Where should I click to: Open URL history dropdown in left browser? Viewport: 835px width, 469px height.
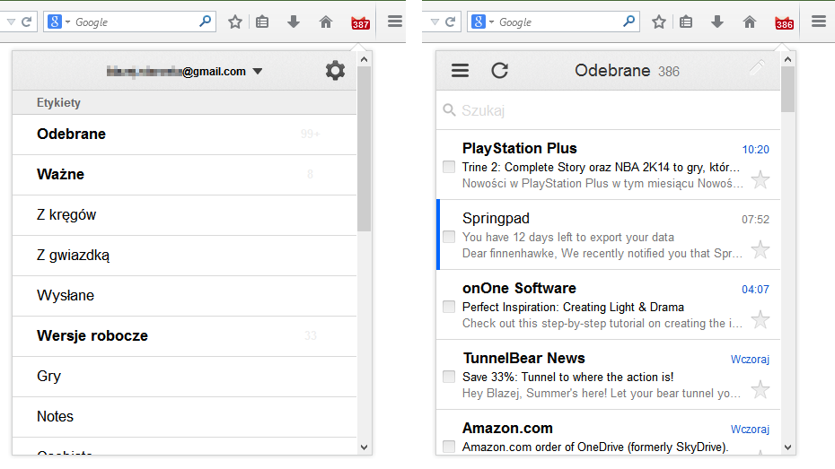coord(11,22)
